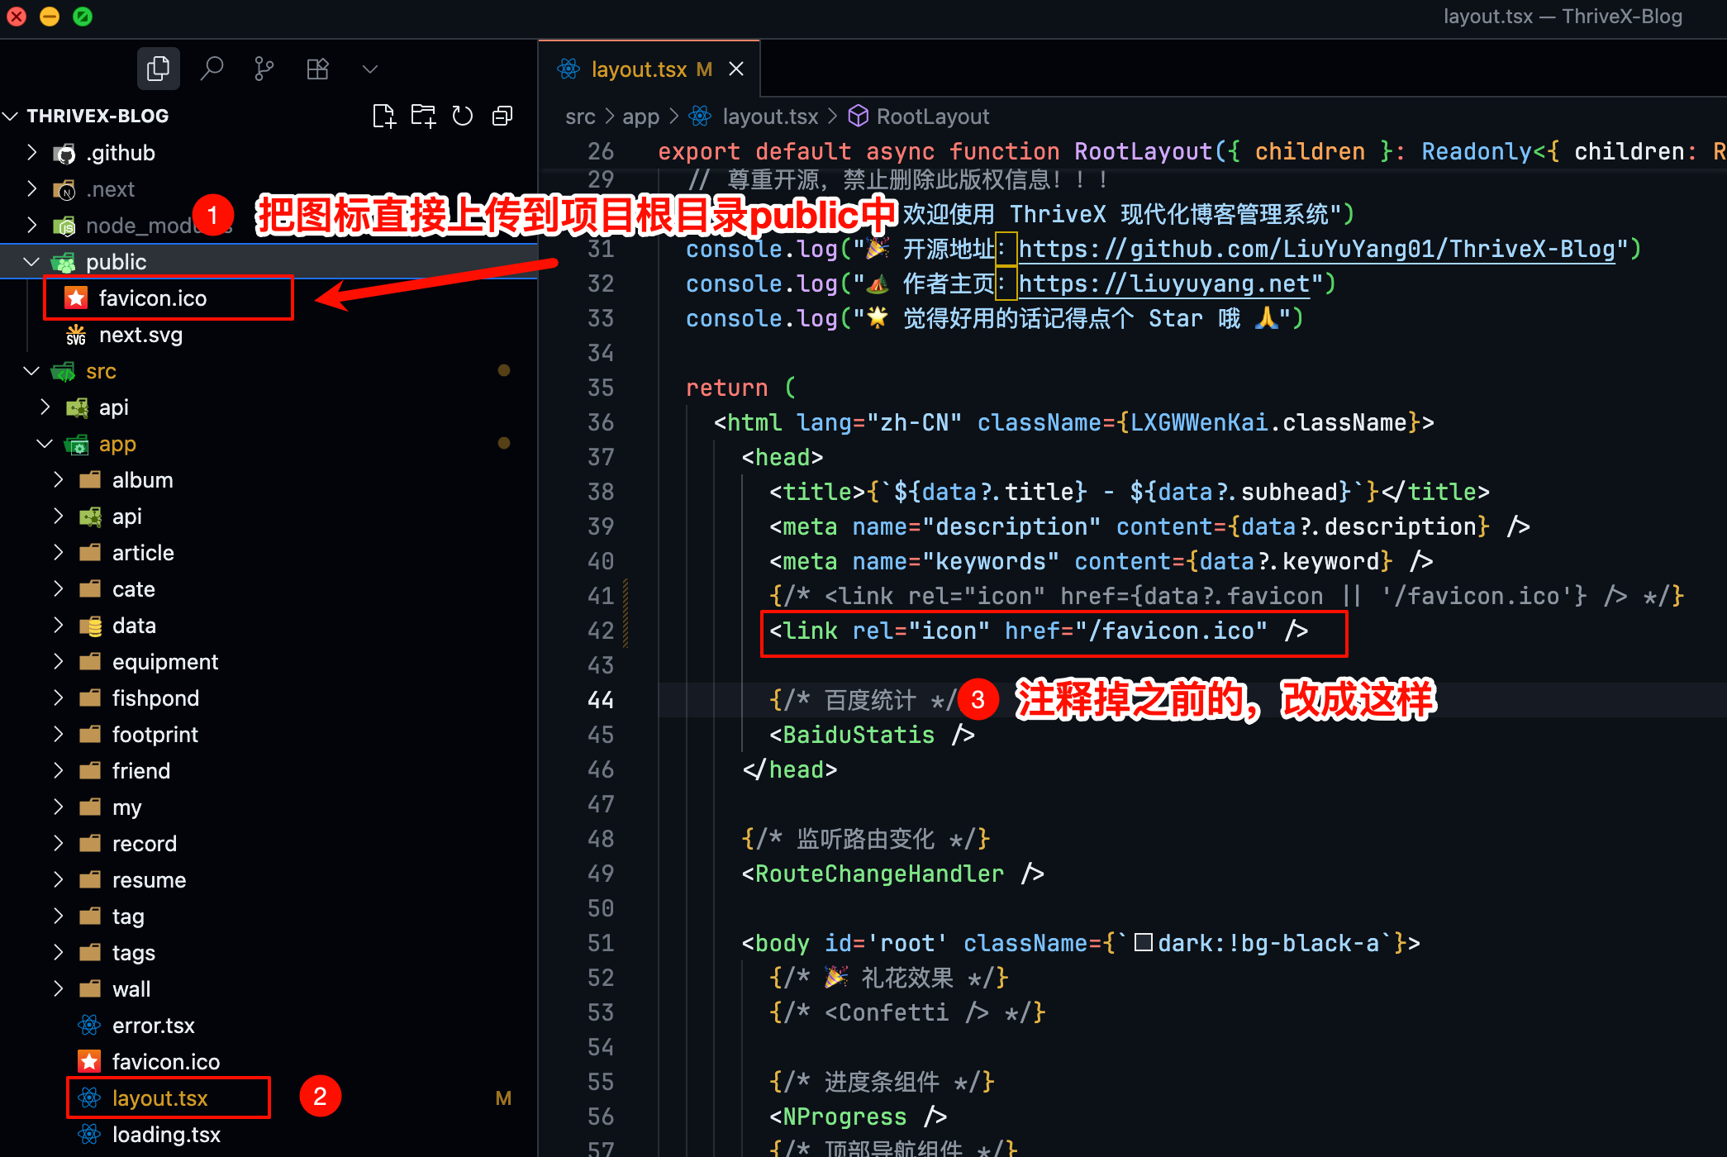Click layout.tsx in the breadcrumb
1727x1157 pixels.
pyautogui.click(x=770, y=117)
